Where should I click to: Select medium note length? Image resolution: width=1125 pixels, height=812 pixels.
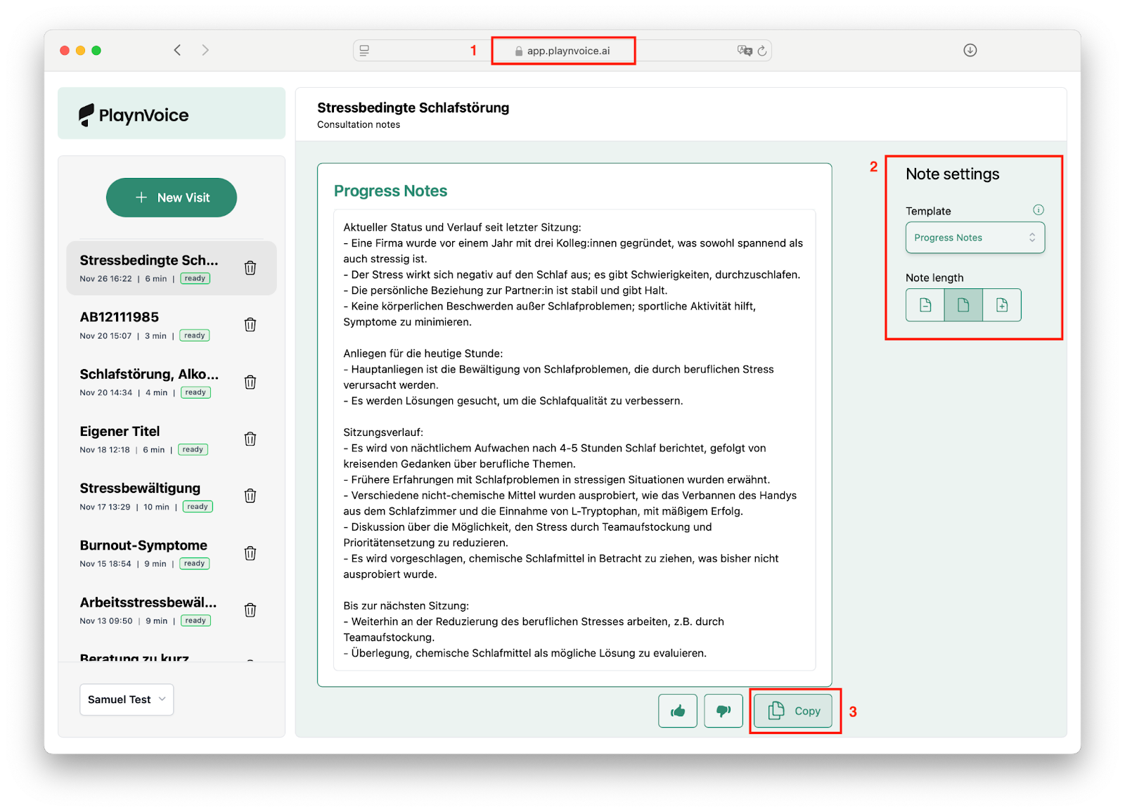[963, 305]
